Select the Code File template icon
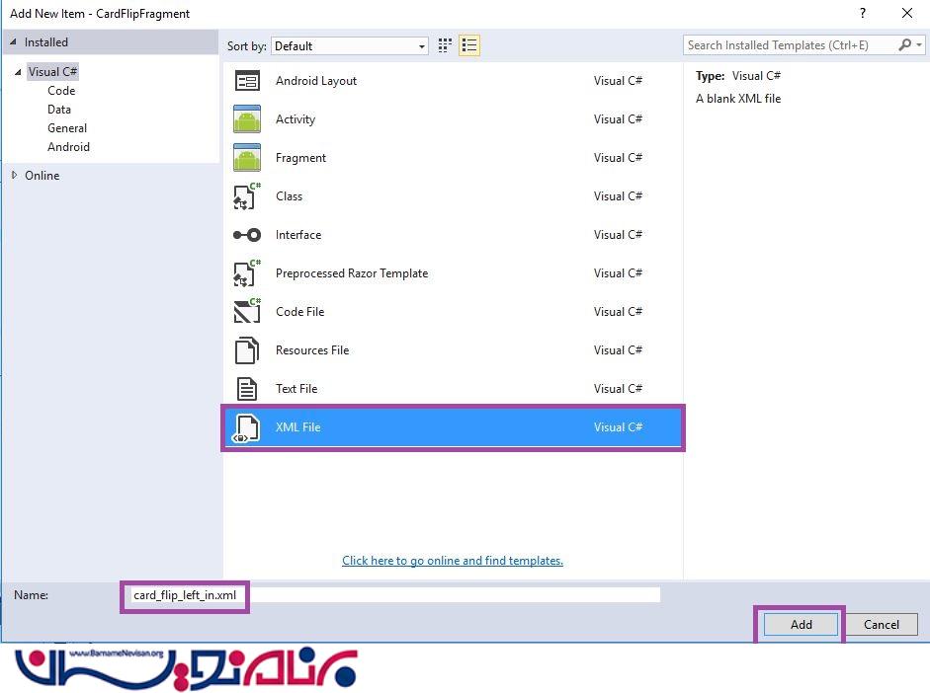Viewport: 930px width, 693px height. tap(247, 312)
